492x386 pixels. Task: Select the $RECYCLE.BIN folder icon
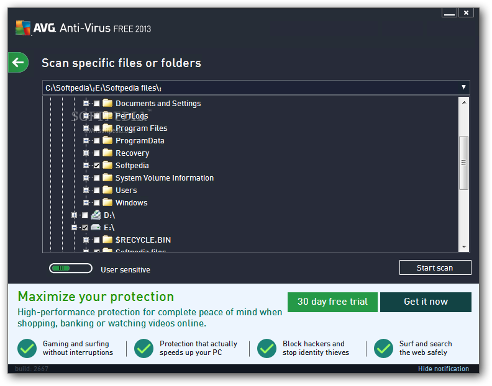[107, 240]
